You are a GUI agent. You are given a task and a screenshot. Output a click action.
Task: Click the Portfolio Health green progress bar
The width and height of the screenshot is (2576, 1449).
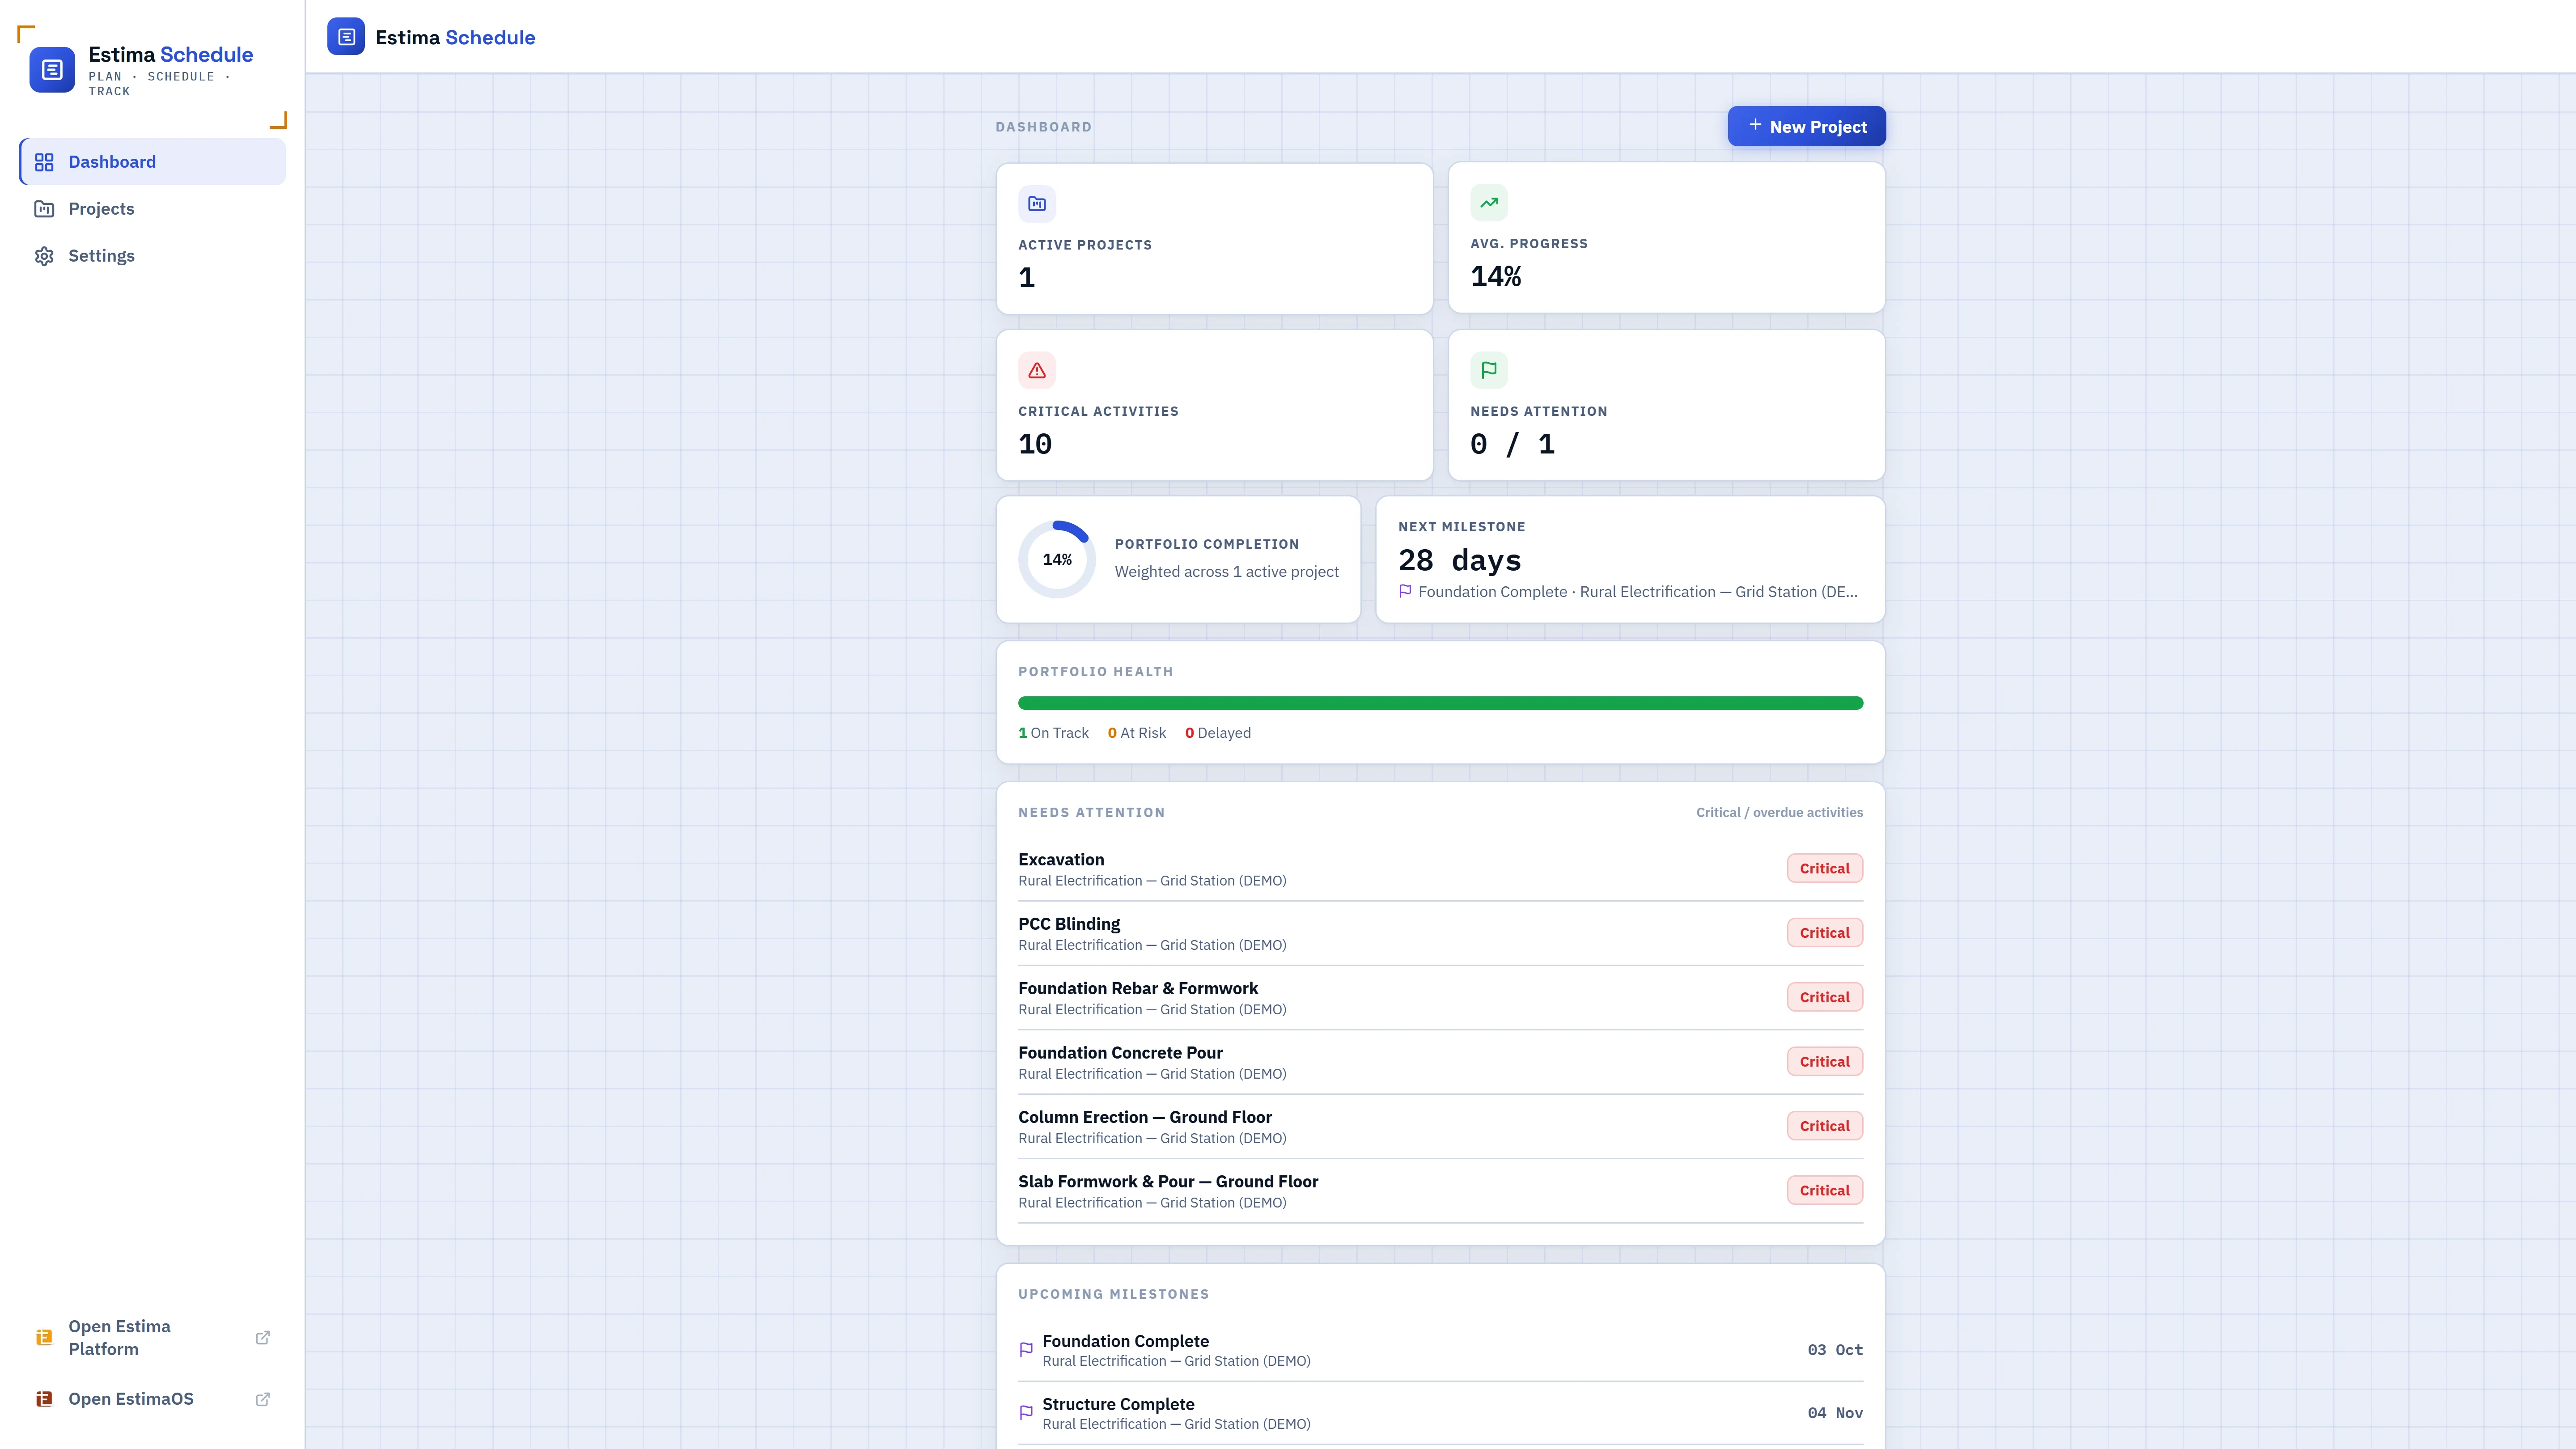coord(1440,703)
